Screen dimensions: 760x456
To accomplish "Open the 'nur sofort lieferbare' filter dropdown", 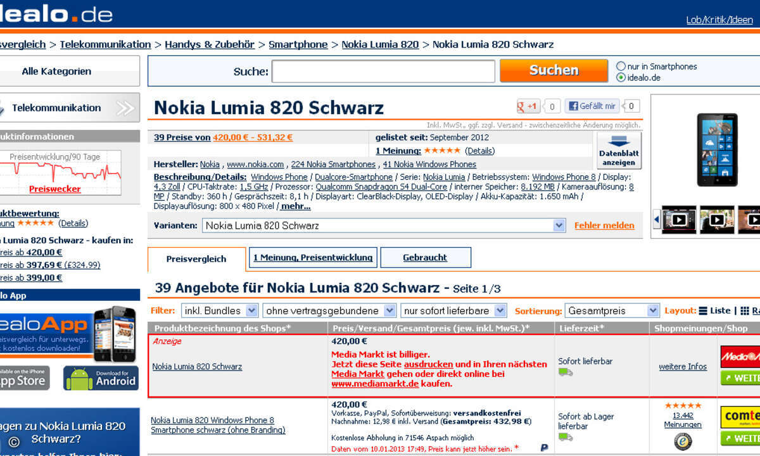I will click(454, 310).
